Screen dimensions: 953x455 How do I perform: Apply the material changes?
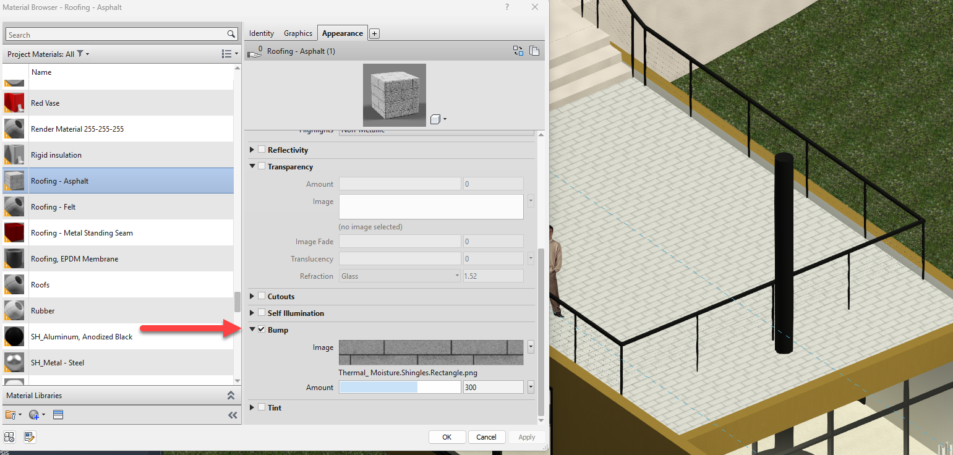click(x=526, y=437)
